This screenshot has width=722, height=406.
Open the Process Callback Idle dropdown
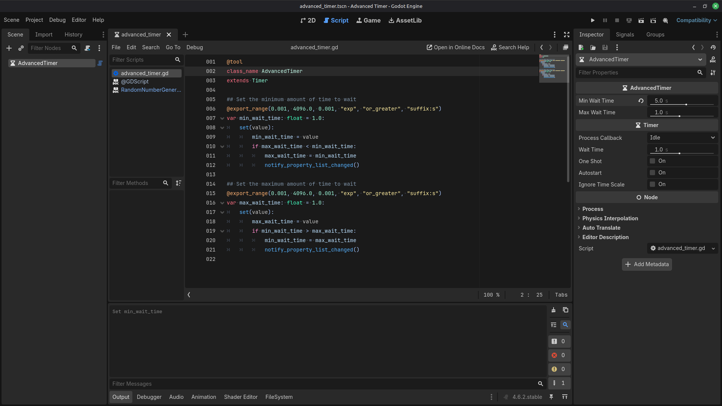[682, 138]
